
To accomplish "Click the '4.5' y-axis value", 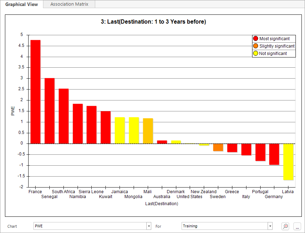I will (21, 45).
